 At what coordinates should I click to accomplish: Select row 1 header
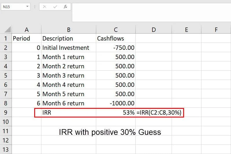(x=6, y=38)
